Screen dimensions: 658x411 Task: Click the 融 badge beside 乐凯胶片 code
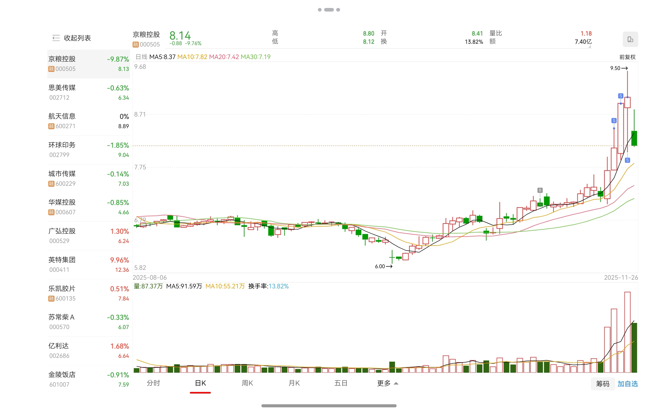click(51, 298)
